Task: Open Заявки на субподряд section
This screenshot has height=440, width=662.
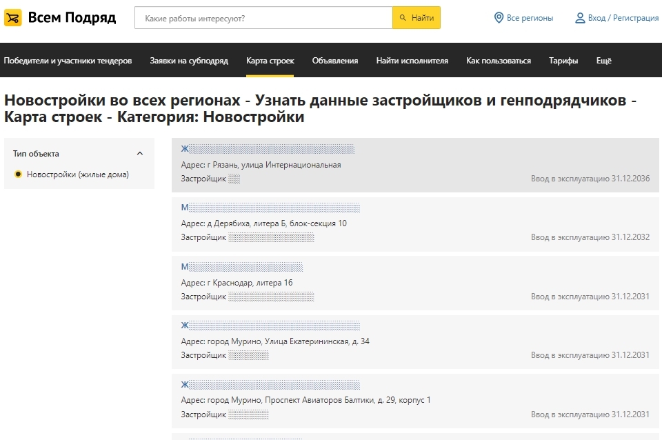Action: [189, 61]
